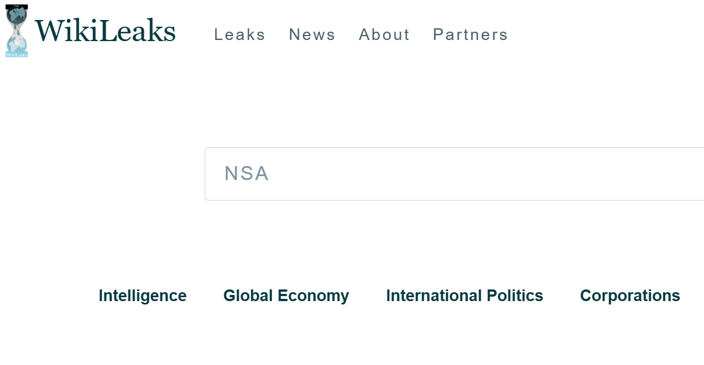
Task: Click the WikiLeaks hourglass logo icon
Action: [x=17, y=31]
